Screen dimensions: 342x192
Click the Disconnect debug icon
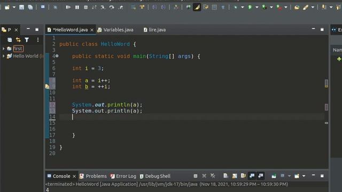tap(94, 7)
